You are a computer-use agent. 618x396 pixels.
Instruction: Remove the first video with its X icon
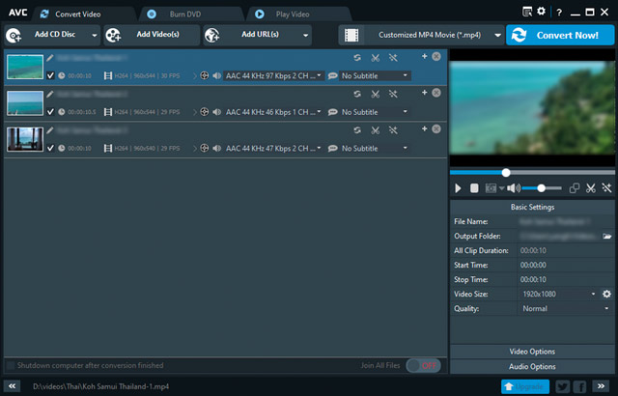(x=436, y=56)
